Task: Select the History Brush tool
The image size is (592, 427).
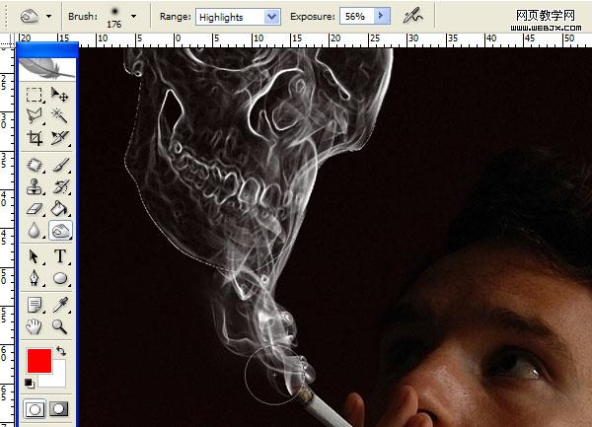Action: point(60,186)
